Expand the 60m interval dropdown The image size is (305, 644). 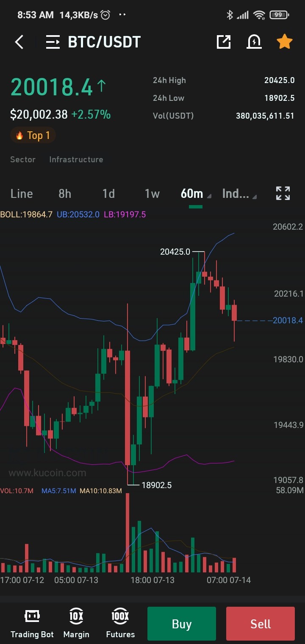pos(195,194)
